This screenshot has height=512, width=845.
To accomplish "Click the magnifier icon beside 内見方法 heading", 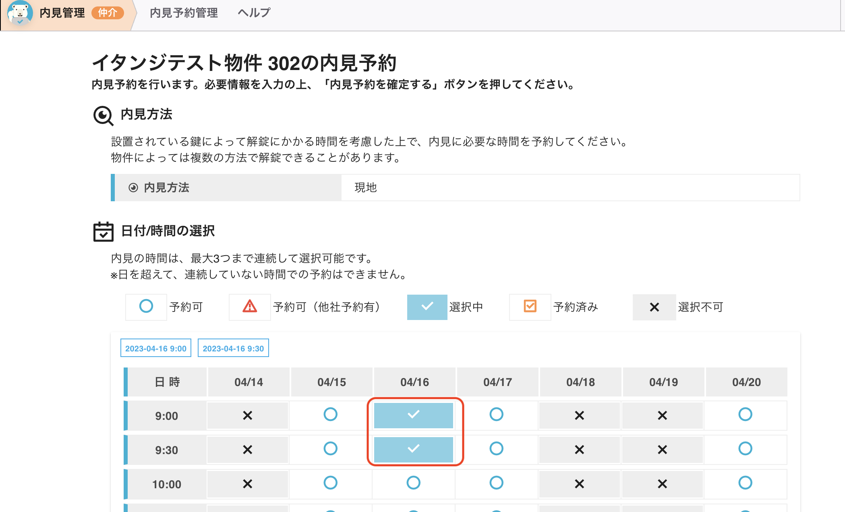I will click(104, 116).
